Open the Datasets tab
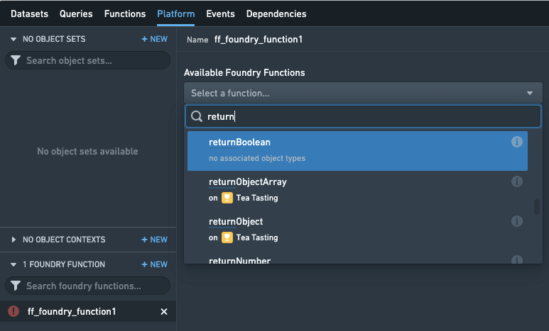 pyautogui.click(x=29, y=13)
